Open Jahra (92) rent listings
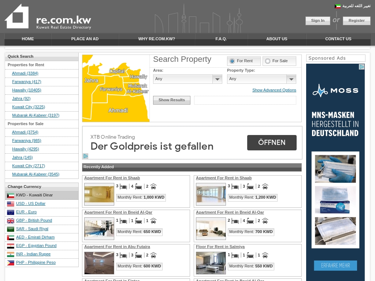 21,98
